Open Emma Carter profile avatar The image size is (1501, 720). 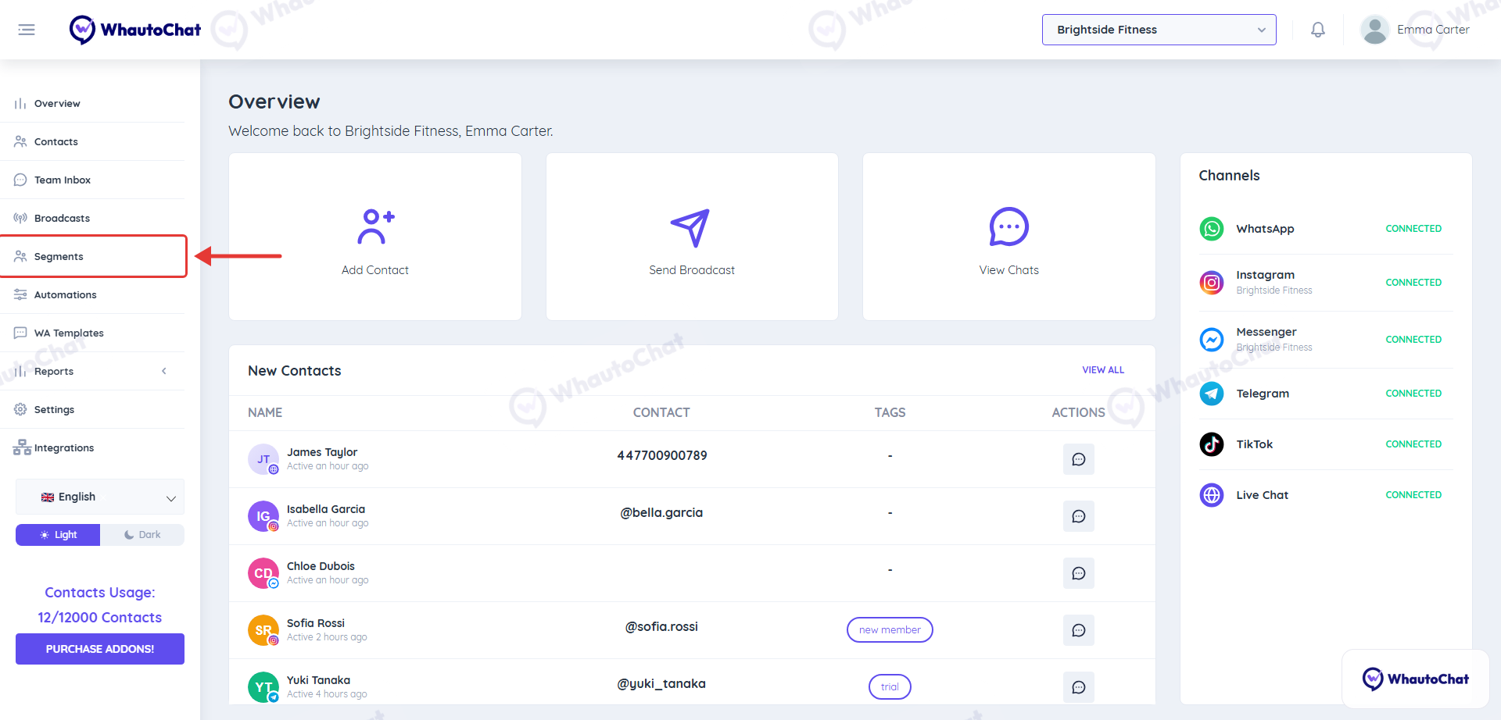coord(1374,30)
